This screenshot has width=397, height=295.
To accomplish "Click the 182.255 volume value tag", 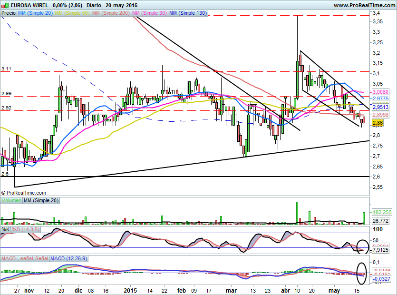I will 382,212.
